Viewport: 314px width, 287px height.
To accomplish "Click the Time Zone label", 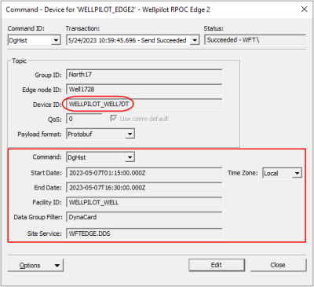I will point(243,173).
